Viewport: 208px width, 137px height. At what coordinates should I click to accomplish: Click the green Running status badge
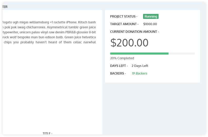(x=151, y=17)
